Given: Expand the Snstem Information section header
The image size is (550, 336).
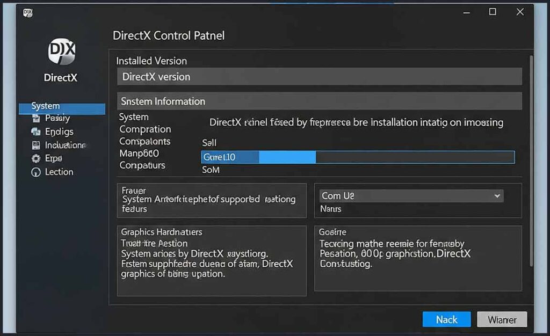Looking at the screenshot, I should [318, 101].
